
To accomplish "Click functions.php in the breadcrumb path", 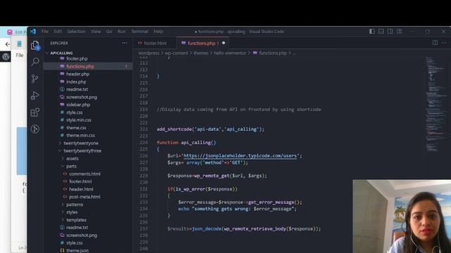I will point(273,53).
